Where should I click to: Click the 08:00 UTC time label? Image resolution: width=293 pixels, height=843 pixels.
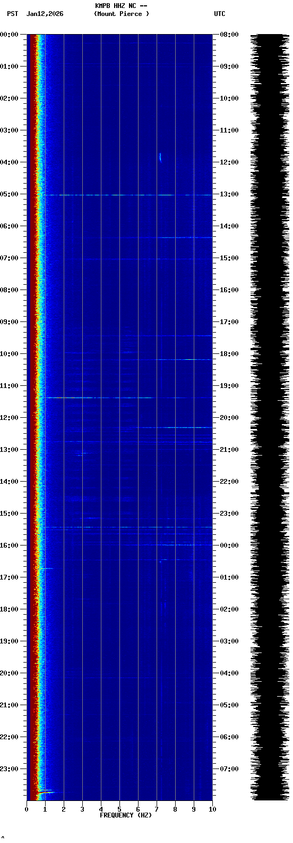(x=229, y=35)
